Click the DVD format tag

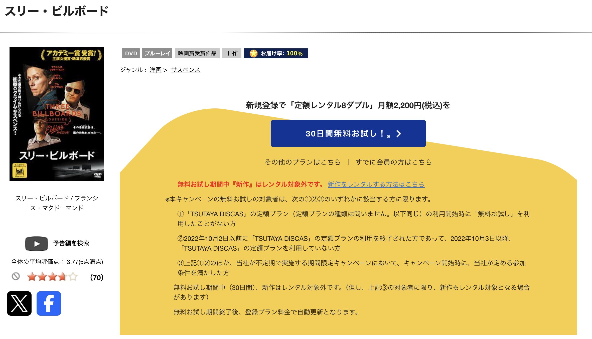131,53
